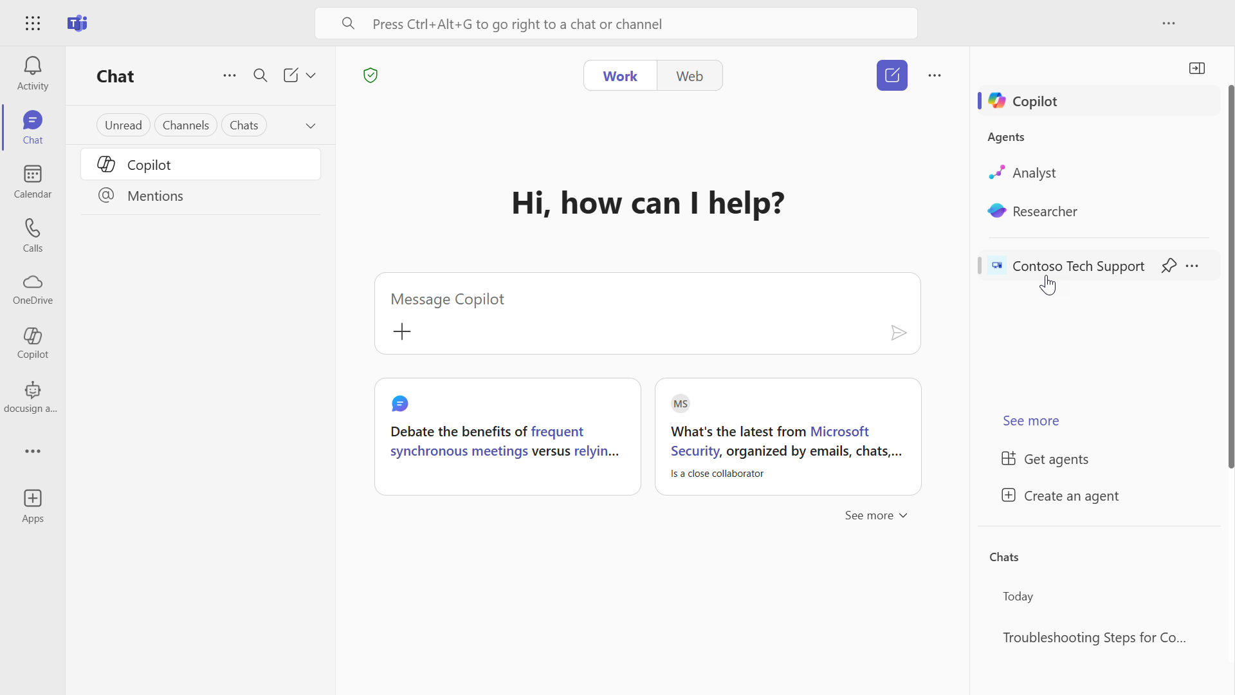Click the top search box
Image resolution: width=1235 pixels, height=695 pixels.
pyautogui.click(x=616, y=24)
